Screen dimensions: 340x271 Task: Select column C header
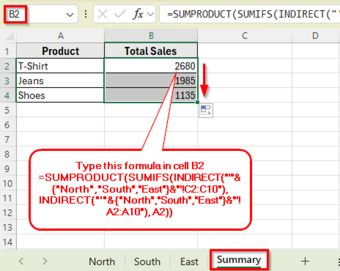pyautogui.click(x=244, y=35)
